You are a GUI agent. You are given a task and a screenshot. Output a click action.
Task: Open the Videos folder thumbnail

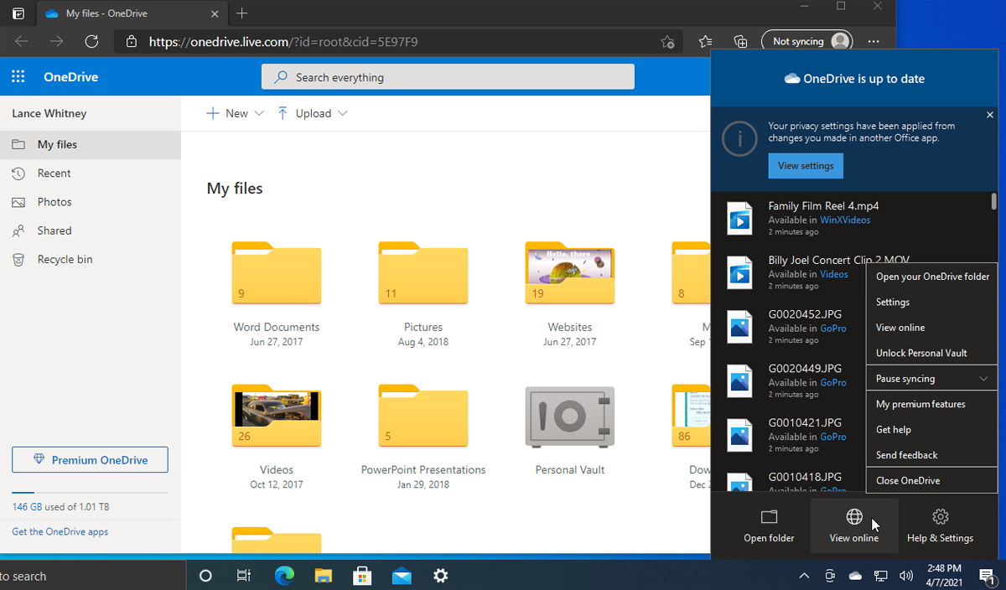[x=277, y=416]
